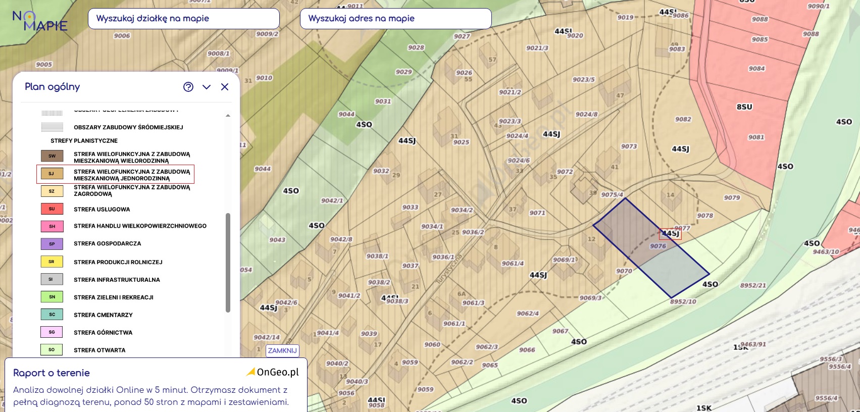Select the SW zone swatch

point(52,156)
